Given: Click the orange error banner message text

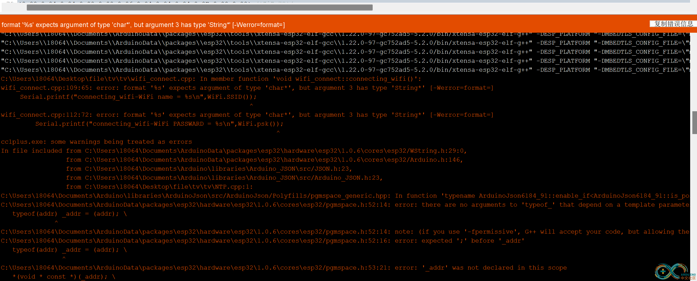Looking at the screenshot, I should click(143, 25).
